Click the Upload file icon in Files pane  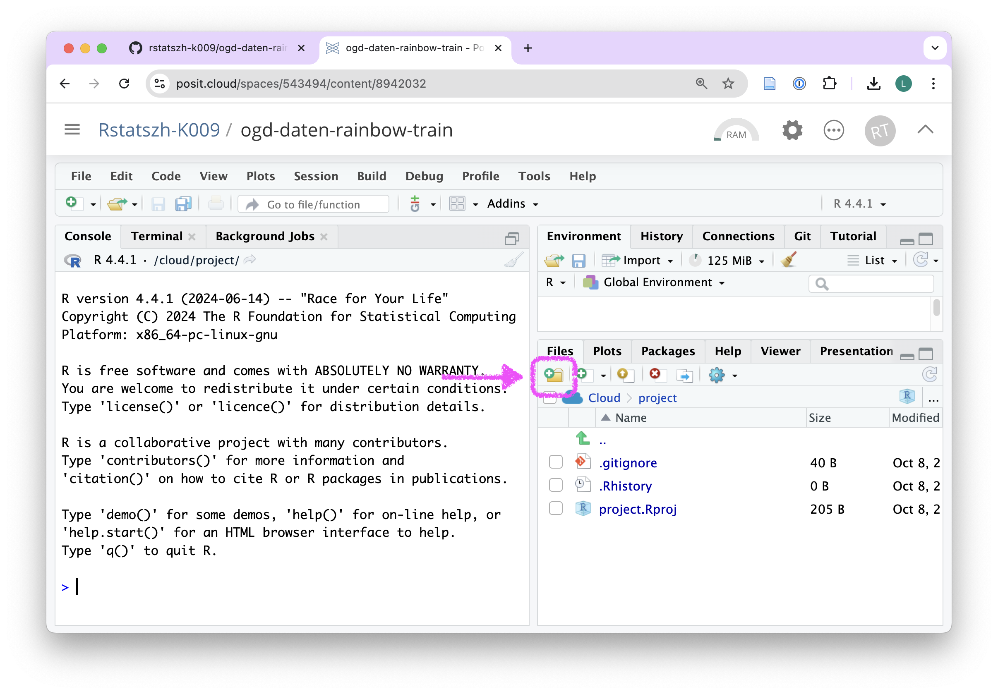pyautogui.click(x=625, y=375)
